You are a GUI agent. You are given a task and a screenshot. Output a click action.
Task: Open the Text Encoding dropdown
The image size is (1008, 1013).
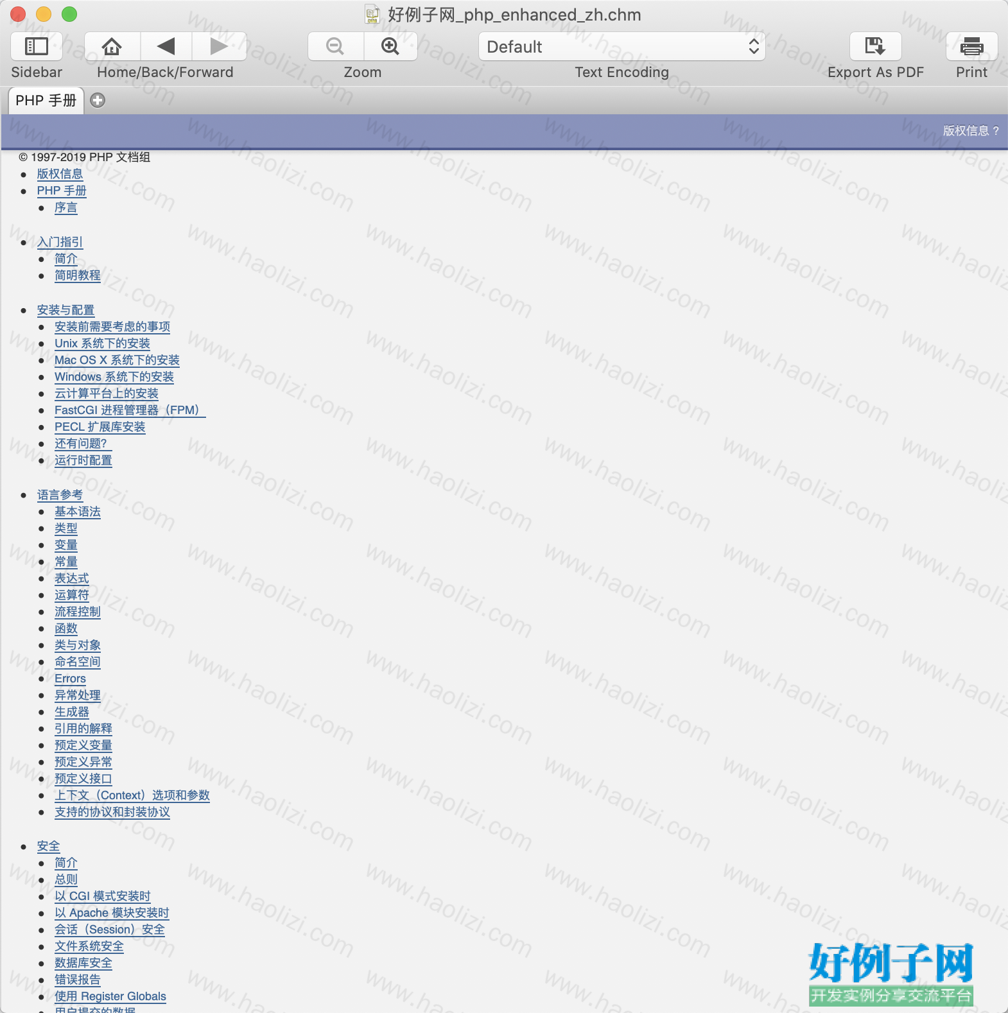coord(621,46)
